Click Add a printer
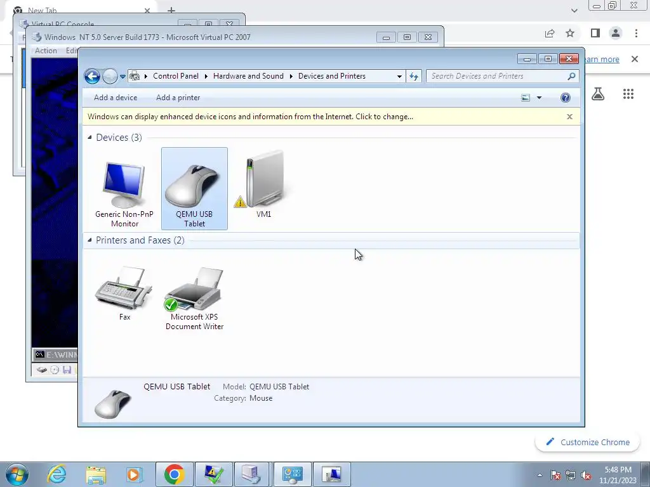The height and width of the screenshot is (487, 650). click(x=178, y=98)
